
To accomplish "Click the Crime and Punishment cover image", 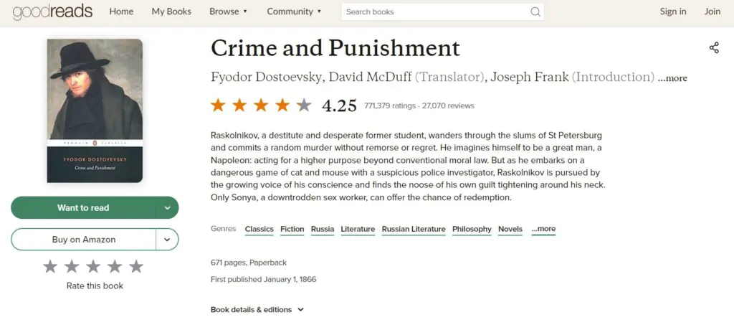I will tap(95, 110).
